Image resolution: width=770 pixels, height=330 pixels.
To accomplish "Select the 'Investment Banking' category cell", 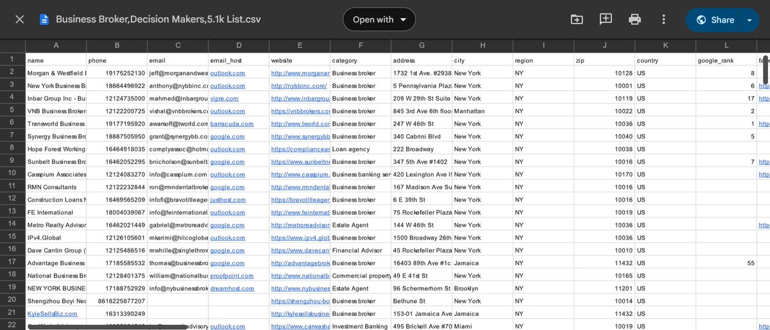I will click(x=361, y=326).
